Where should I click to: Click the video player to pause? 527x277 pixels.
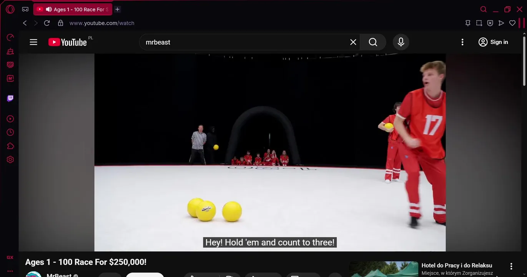tap(270, 152)
